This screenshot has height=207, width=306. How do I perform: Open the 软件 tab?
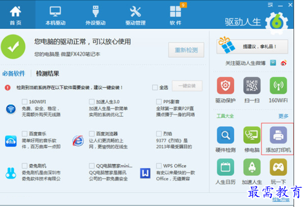pyautogui.click(x=176, y=15)
